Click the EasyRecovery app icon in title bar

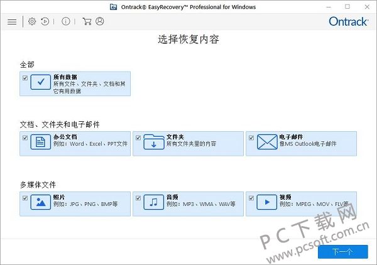(x=114, y=7)
